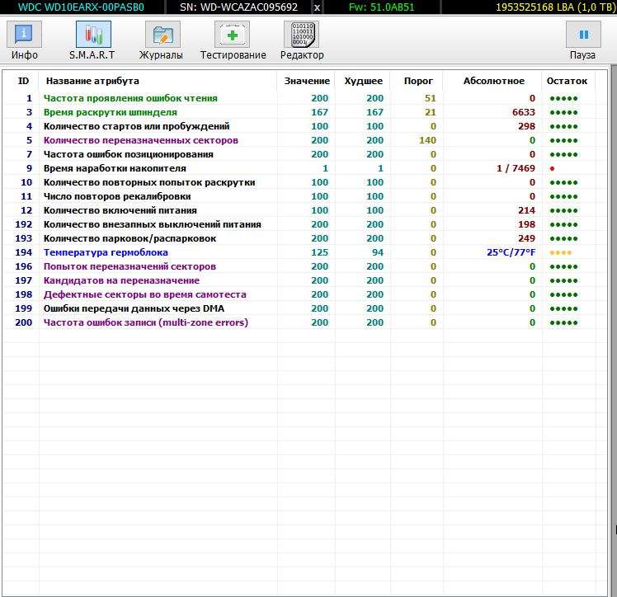Click the temperature value 25°C/77°F

(511, 252)
